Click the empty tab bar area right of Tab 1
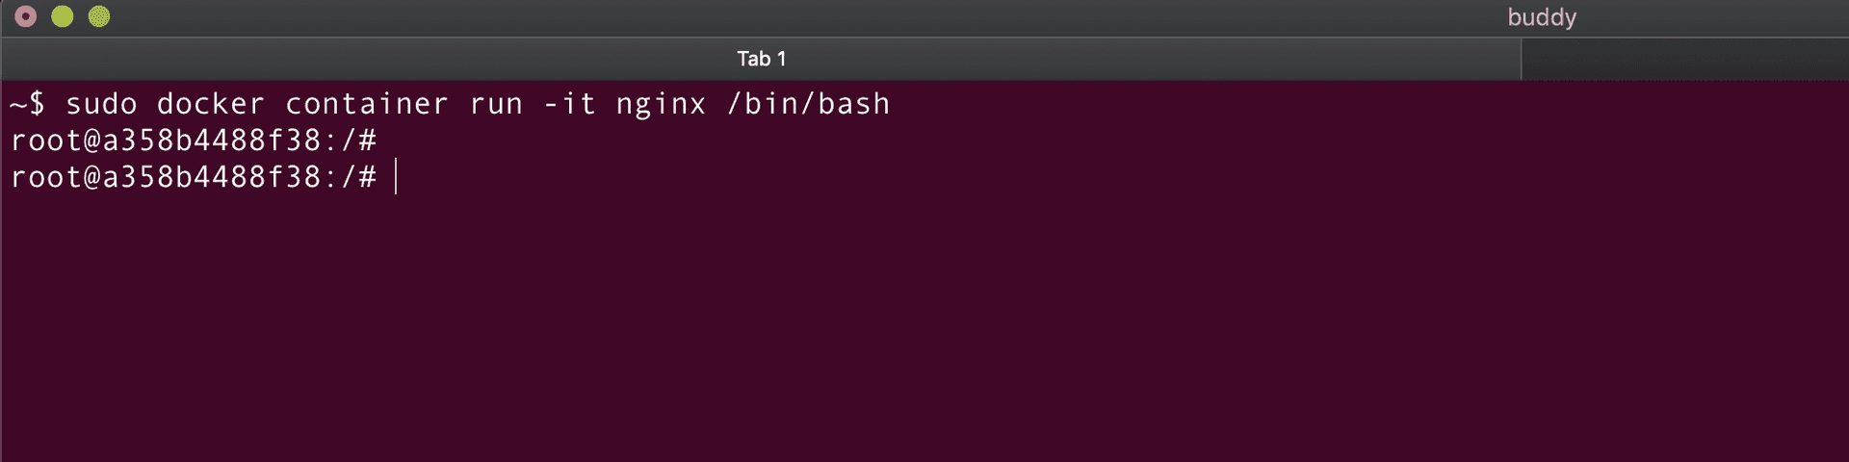The image size is (1849, 462). (1685, 59)
